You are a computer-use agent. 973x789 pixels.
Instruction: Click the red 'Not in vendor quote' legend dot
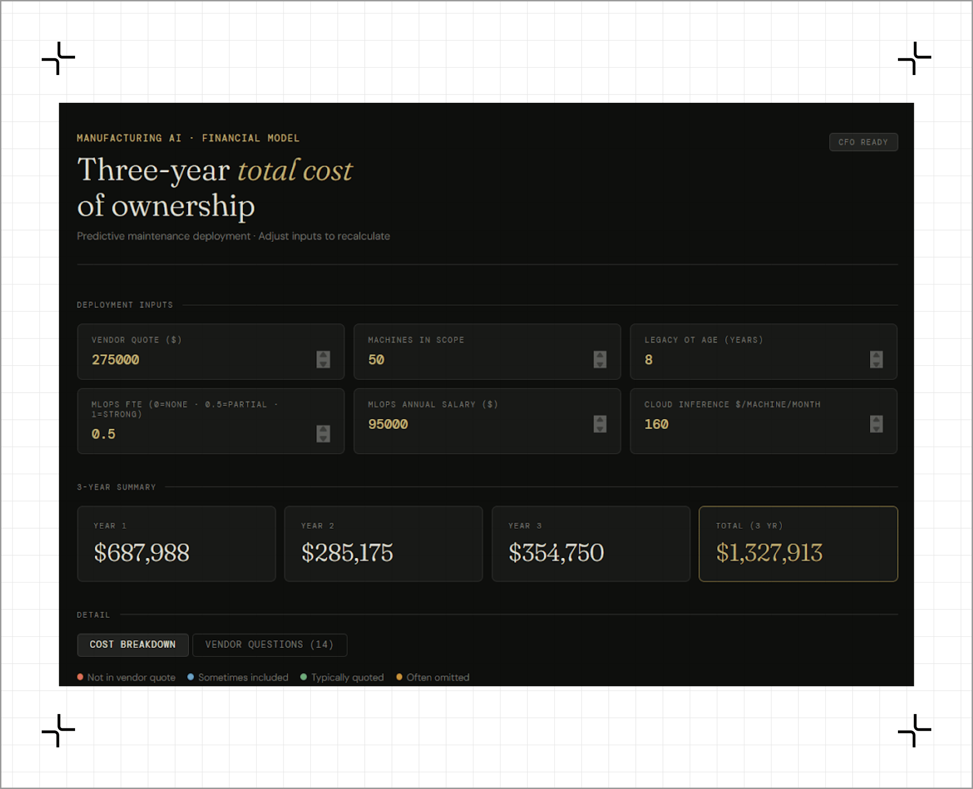pos(80,677)
